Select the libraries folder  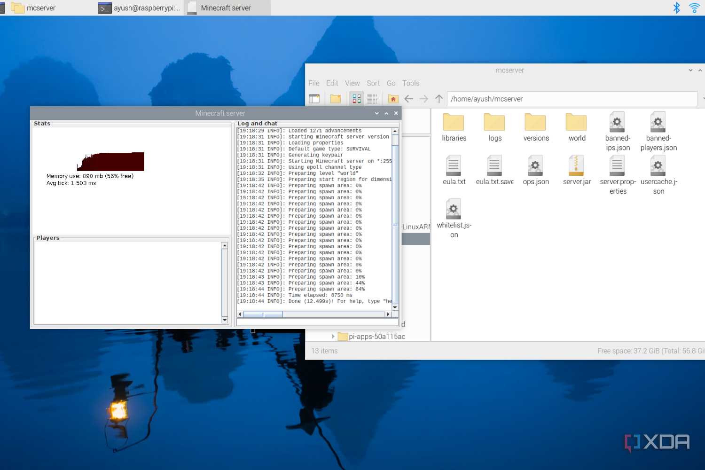(454, 127)
